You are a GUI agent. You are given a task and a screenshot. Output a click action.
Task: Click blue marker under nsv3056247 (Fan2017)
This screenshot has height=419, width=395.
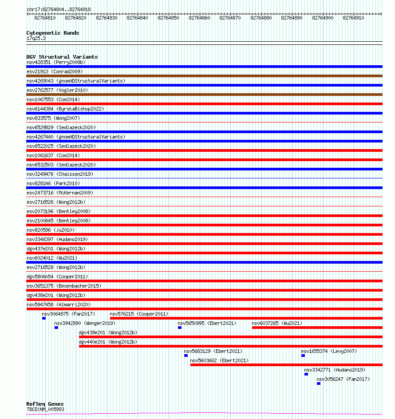(319, 384)
